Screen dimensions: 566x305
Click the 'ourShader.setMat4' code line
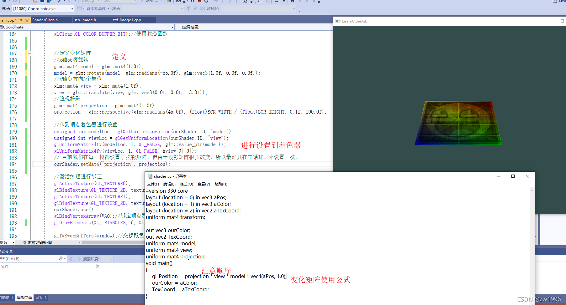(x=112, y=164)
